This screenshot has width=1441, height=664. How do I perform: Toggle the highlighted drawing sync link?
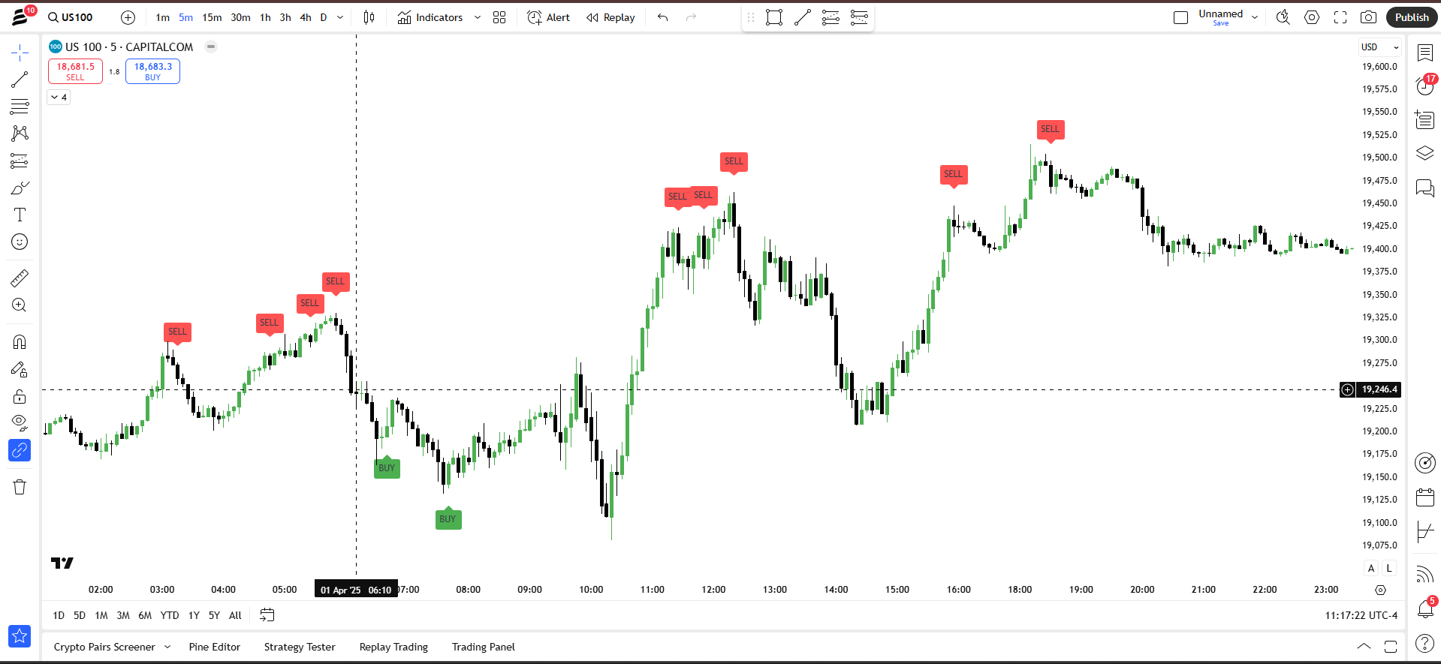(20, 450)
